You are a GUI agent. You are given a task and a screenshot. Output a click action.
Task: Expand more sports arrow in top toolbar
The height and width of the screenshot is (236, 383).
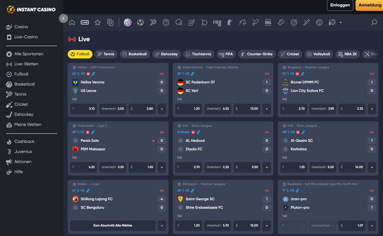tap(340, 23)
